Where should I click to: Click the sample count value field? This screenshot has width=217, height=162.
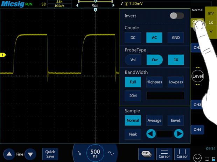[x=165, y=134]
